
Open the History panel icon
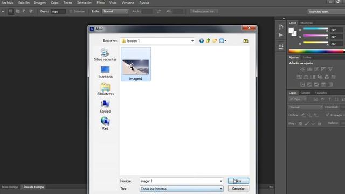pyautogui.click(x=281, y=27)
